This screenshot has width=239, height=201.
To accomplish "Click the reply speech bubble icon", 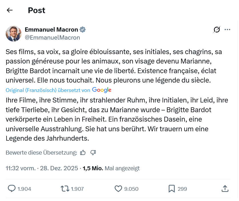I will pos(12,188).
